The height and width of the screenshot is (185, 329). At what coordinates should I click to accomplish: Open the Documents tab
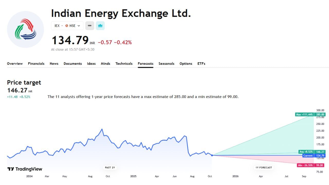73,63
